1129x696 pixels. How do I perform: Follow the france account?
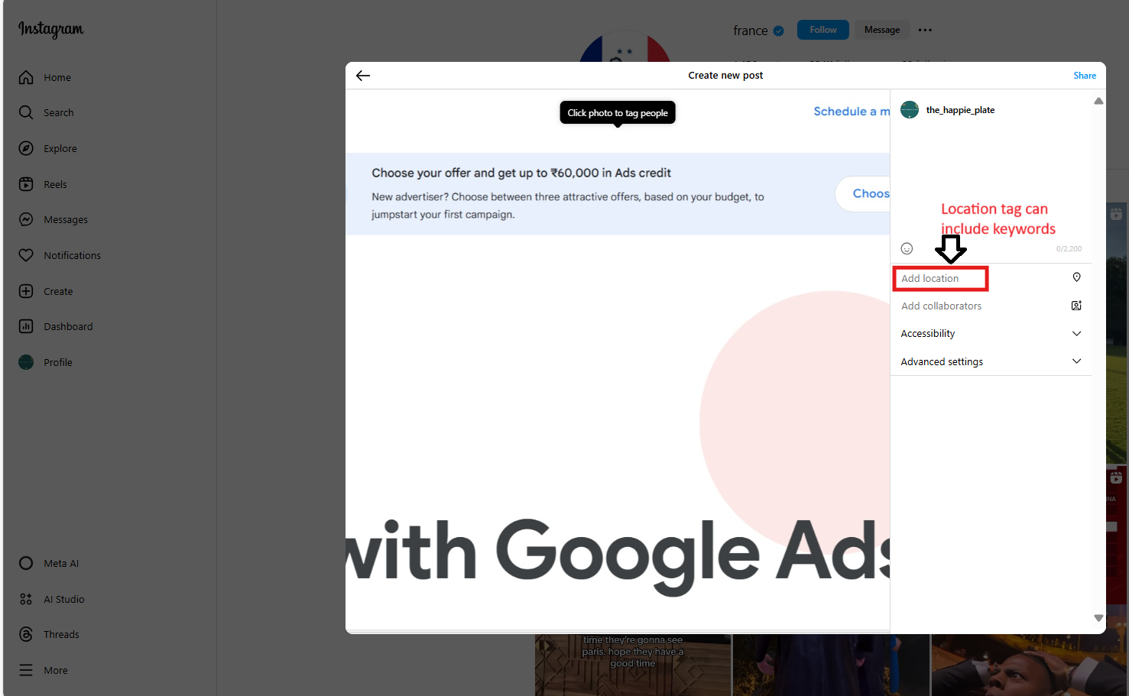tap(823, 30)
